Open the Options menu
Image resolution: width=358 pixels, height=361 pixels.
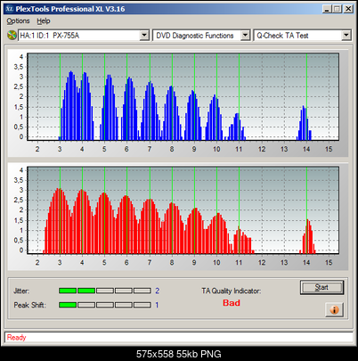point(18,21)
